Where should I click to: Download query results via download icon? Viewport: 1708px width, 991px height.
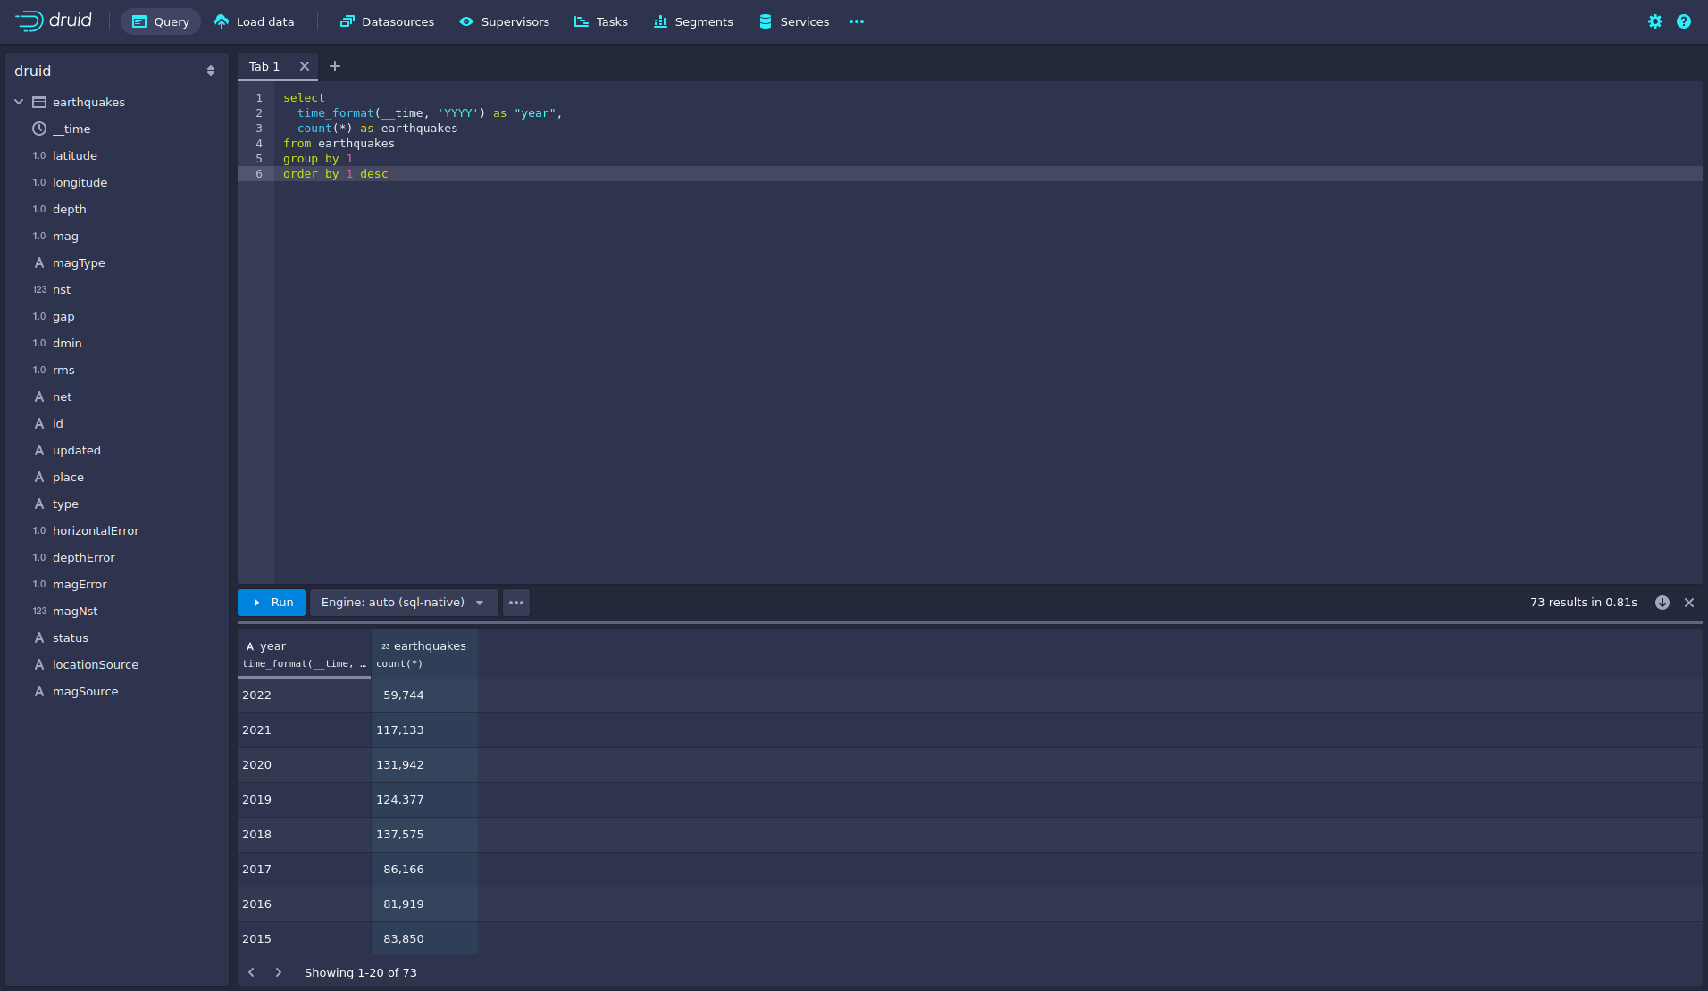click(1662, 603)
